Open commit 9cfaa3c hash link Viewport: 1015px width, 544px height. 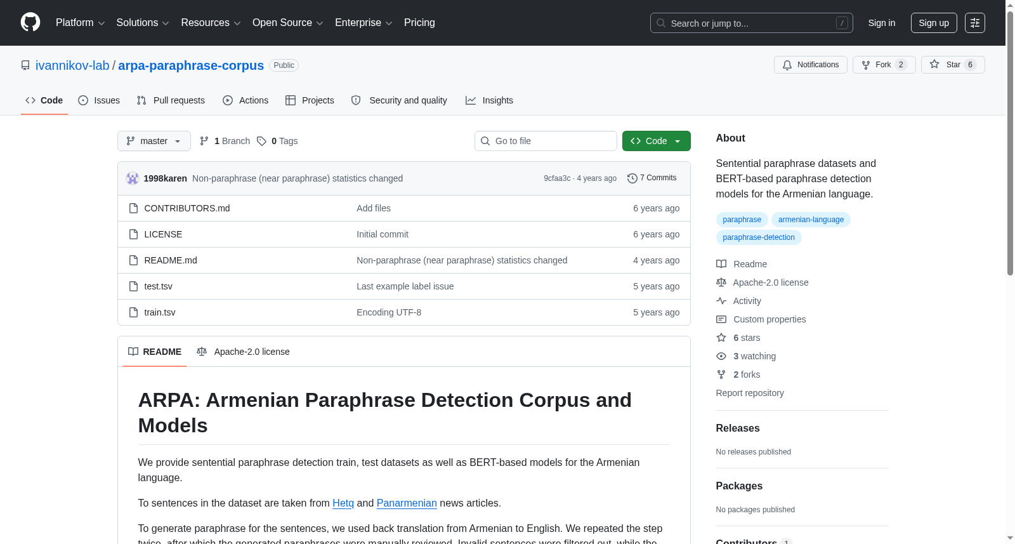click(557, 178)
